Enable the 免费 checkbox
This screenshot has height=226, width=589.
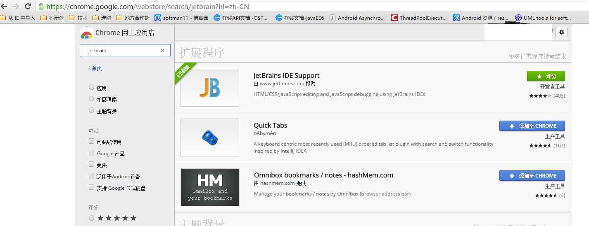91,164
